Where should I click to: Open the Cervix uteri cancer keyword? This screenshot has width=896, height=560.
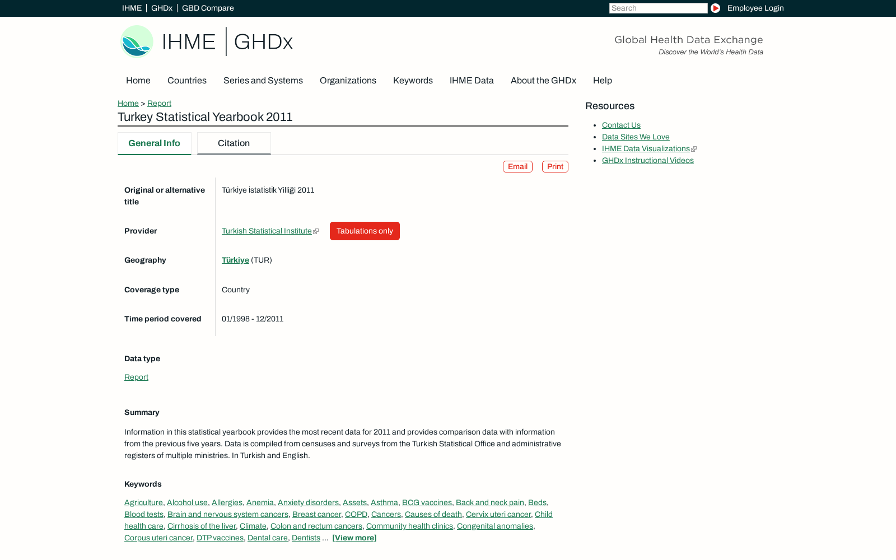(498, 515)
